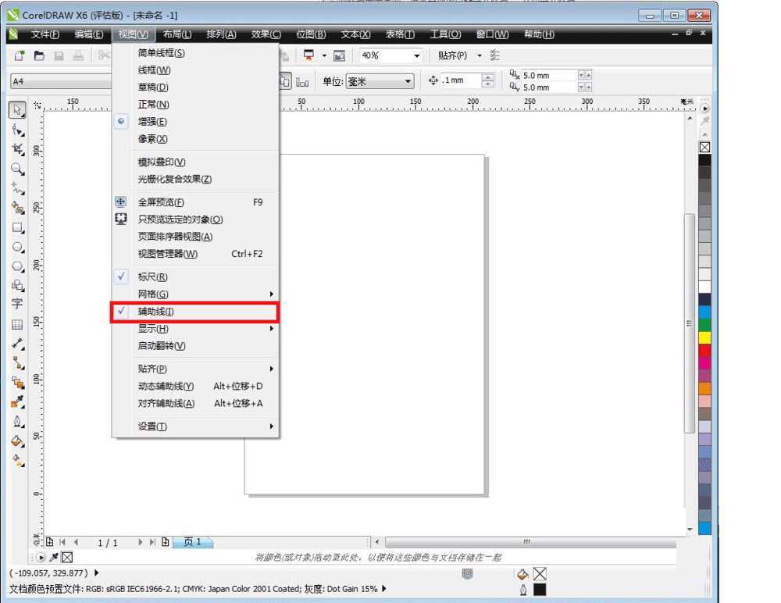The image size is (781, 603).
Task: Click the New document icon
Action: point(21,55)
